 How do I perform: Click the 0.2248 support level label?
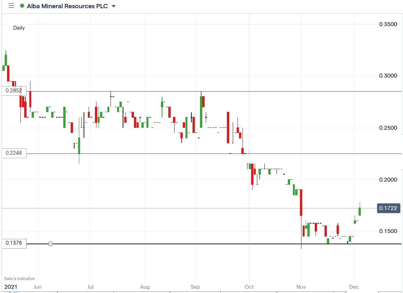coord(13,153)
